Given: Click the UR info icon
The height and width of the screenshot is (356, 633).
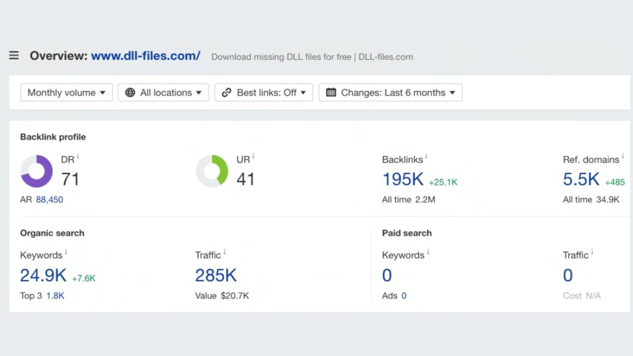Looking at the screenshot, I should [253, 157].
